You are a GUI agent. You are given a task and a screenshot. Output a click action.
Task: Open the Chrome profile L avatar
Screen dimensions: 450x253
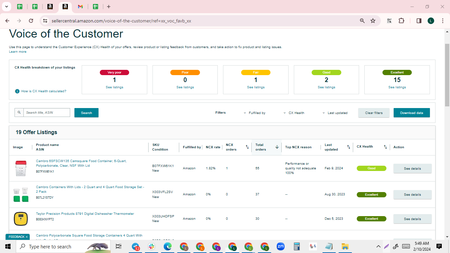coord(431,21)
